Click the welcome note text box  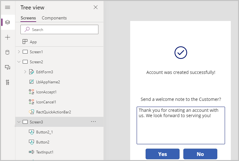point(181,126)
